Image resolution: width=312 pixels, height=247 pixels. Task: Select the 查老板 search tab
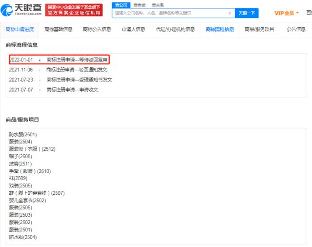(139, 5)
